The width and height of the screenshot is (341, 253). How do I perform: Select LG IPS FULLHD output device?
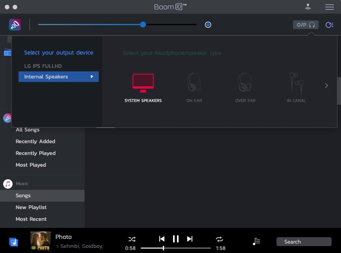(x=43, y=66)
